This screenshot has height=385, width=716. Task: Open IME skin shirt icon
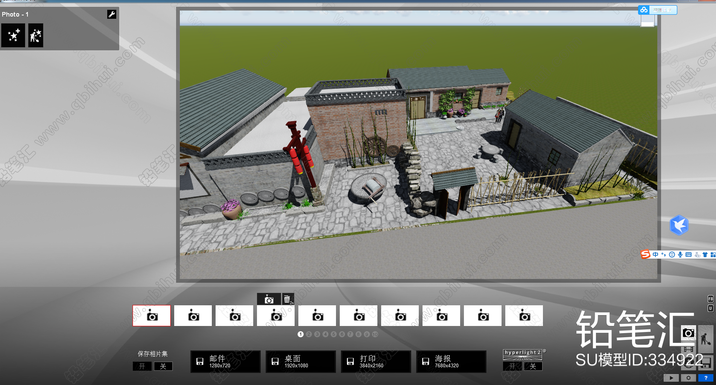click(705, 255)
